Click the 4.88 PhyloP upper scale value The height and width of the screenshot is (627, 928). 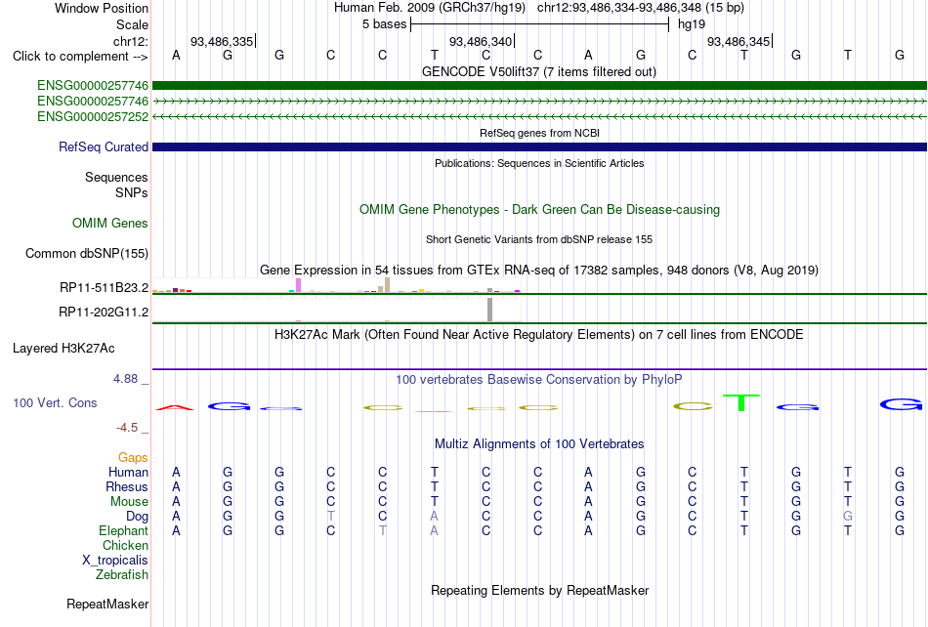pyautogui.click(x=125, y=379)
